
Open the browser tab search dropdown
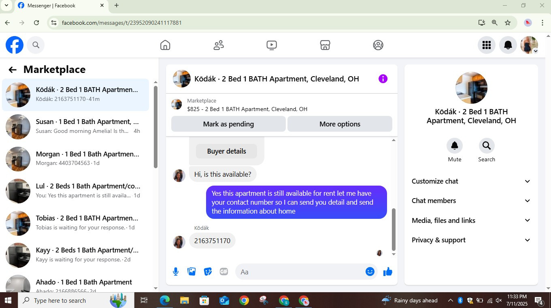coord(6,5)
